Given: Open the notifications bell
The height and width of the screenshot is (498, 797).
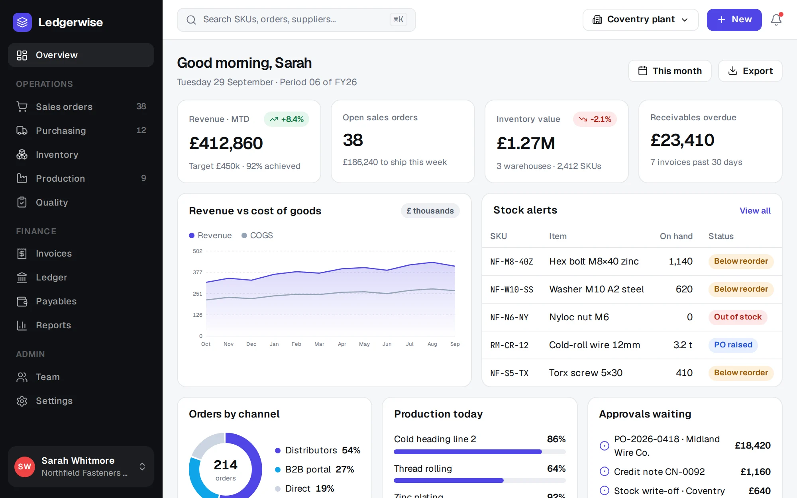Looking at the screenshot, I should (776, 20).
